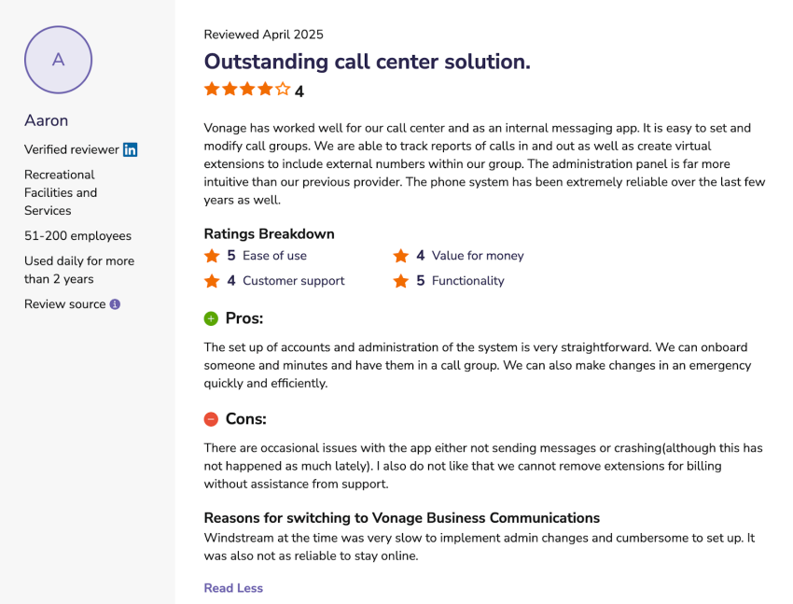
Task: Click the Reviewed April 2025 date text
Action: click(x=263, y=35)
